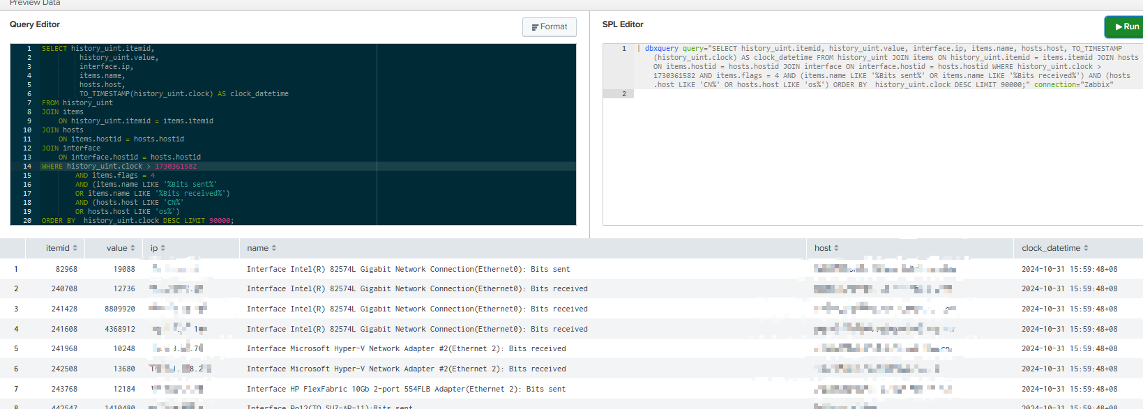
Task: Toggle sorting on the ip column
Action: click(x=163, y=248)
